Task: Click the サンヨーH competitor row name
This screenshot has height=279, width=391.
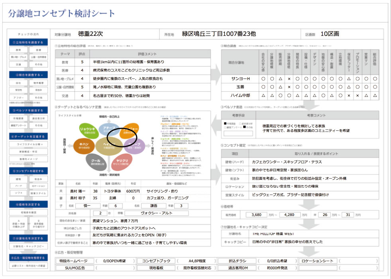Action: [240, 79]
